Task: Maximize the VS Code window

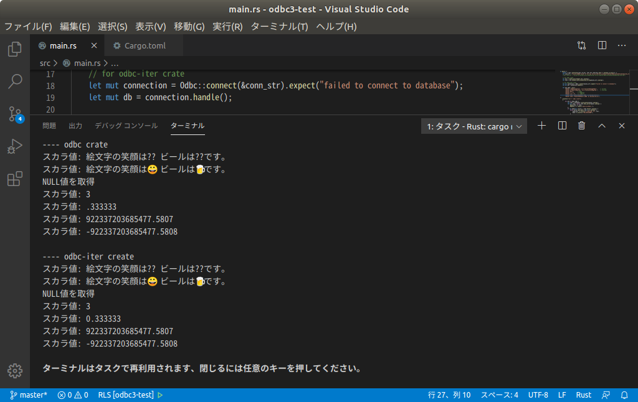Action: point(617,9)
